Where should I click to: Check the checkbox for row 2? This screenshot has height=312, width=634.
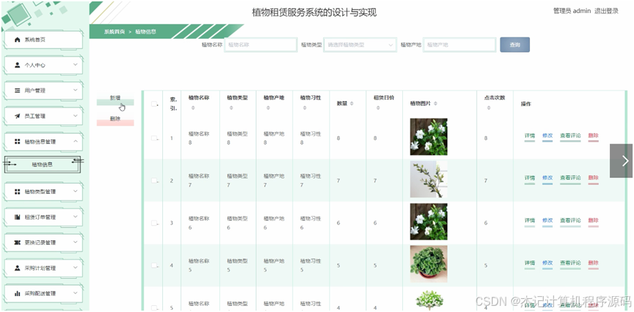coord(154,180)
